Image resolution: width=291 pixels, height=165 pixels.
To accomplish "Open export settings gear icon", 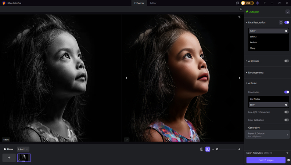I will (288, 160).
